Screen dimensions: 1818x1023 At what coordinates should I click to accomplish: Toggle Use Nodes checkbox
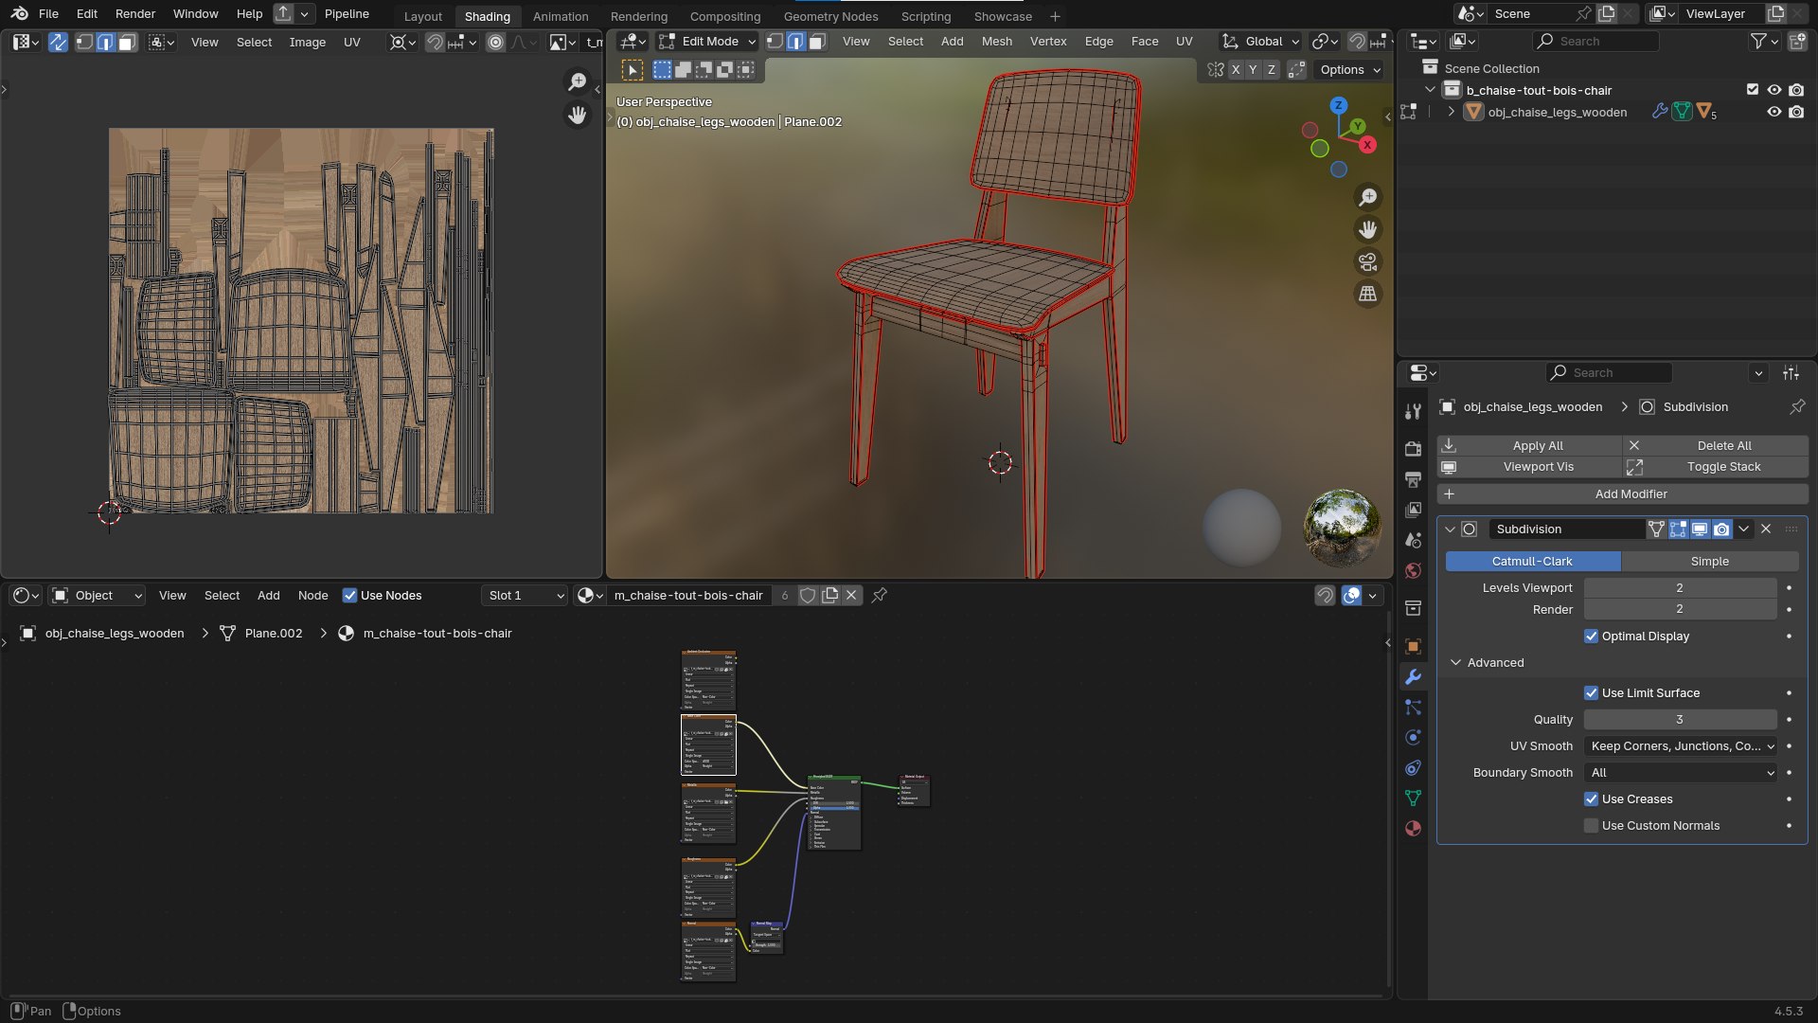pyautogui.click(x=349, y=596)
